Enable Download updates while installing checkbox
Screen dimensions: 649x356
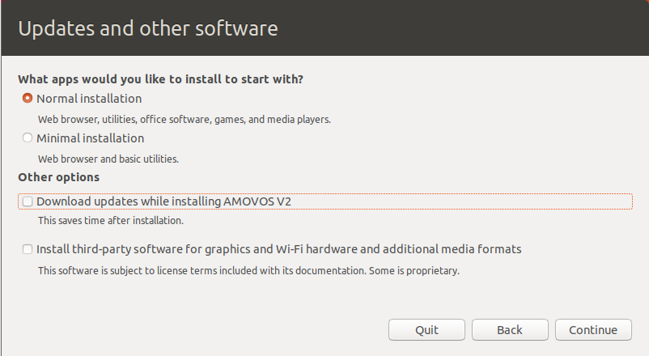[x=28, y=201]
